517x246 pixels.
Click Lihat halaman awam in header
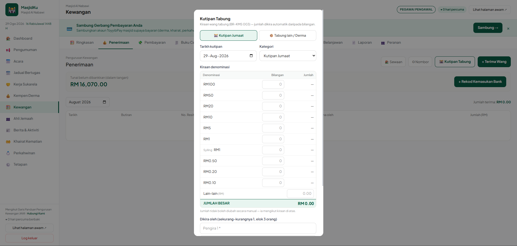pos(490,10)
